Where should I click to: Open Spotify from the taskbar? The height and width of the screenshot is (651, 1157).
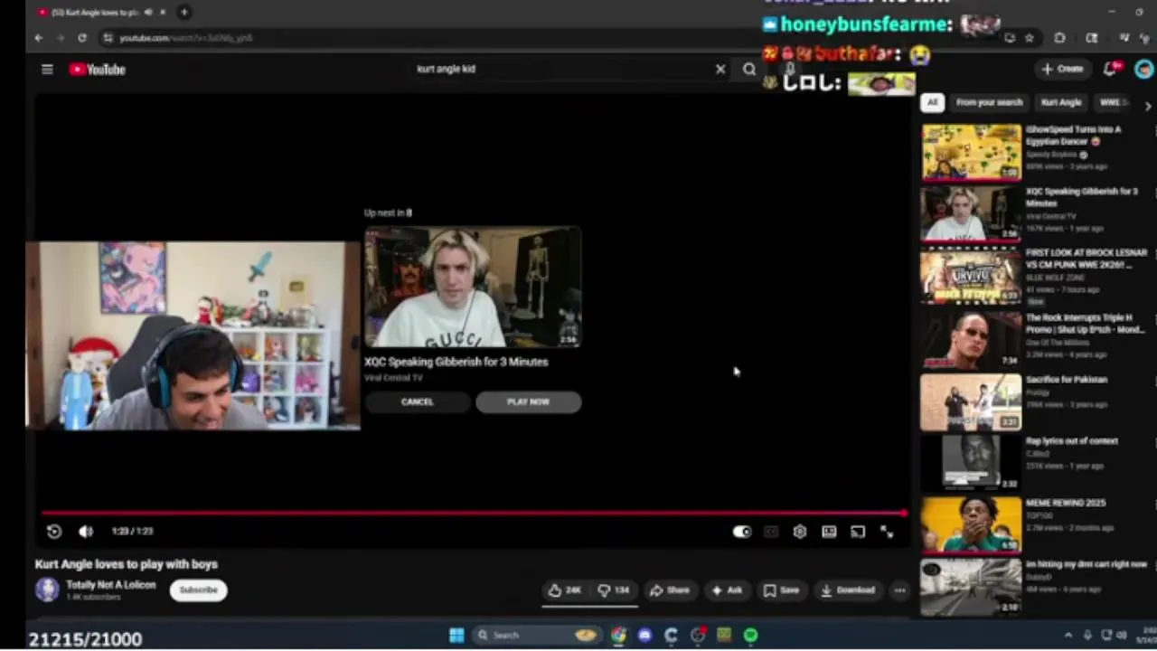[x=750, y=636]
